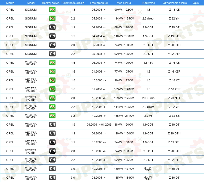The width and height of the screenshot is (204, 182).
Task: Click ON diesel icon in Vectra Kombi Z 19 DTH row
Action: pos(52,133)
